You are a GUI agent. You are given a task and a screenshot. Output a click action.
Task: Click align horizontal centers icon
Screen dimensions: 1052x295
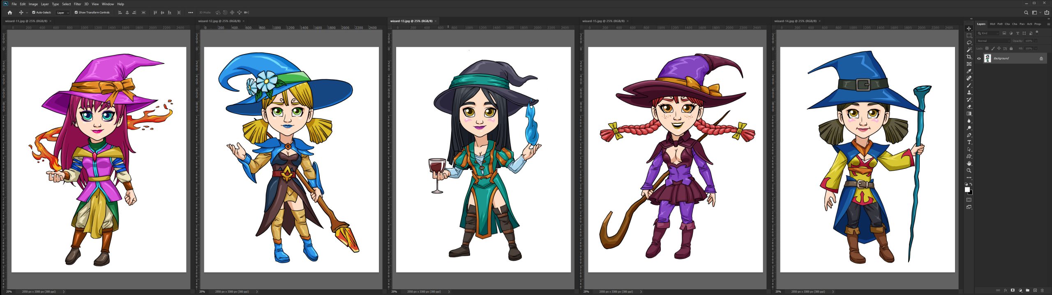pyautogui.click(x=127, y=13)
